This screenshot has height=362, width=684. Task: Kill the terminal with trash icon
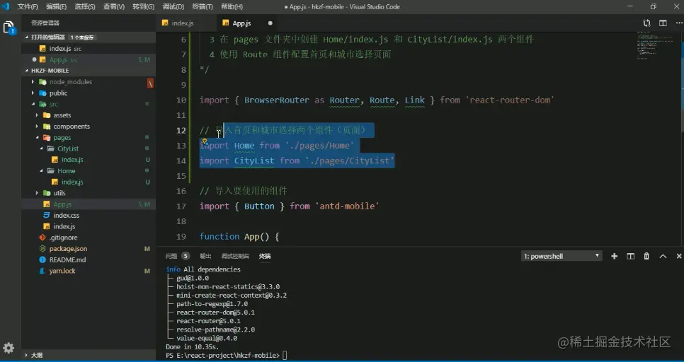(646, 256)
